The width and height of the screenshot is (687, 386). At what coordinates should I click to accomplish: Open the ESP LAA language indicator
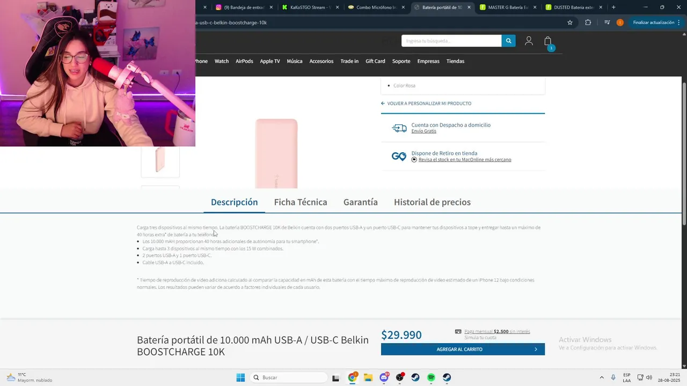[627, 377]
